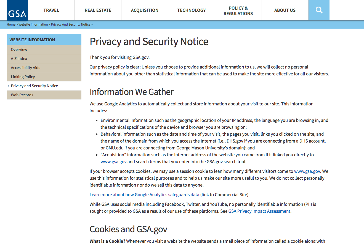This screenshot has height=243, width=364.
Task: Select the Acquisition menu item
Action: click(145, 10)
